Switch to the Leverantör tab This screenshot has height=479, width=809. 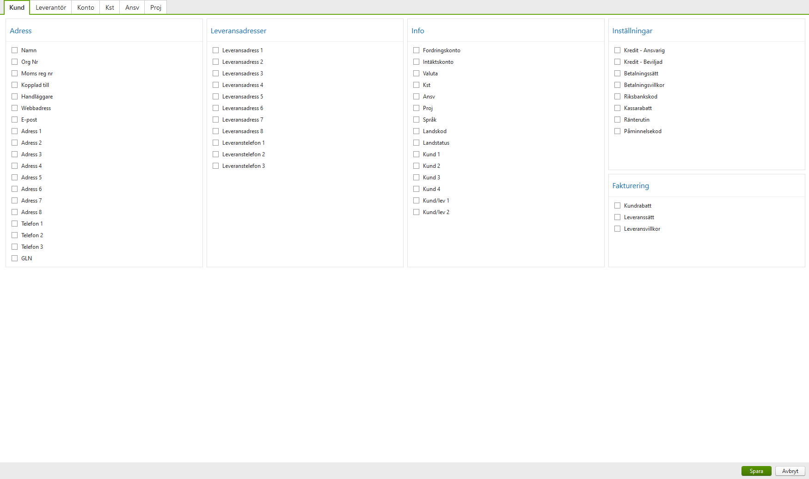coord(50,7)
